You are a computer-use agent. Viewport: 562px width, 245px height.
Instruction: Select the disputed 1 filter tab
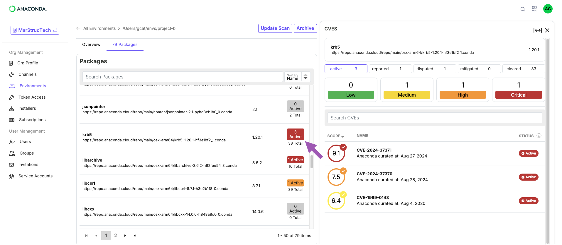coord(435,69)
